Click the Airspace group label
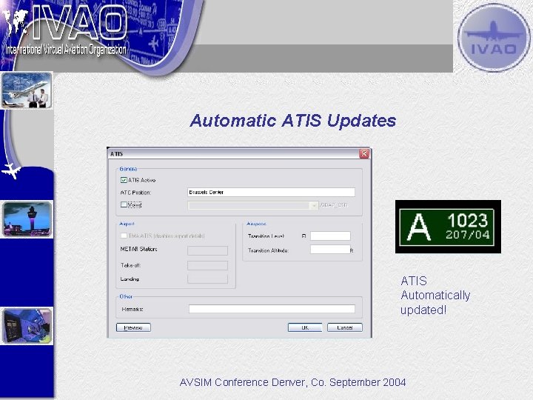 coord(256,224)
